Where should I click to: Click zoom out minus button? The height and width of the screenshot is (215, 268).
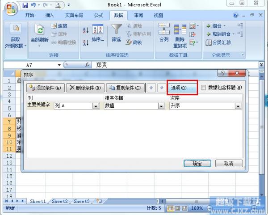(x=209, y=208)
